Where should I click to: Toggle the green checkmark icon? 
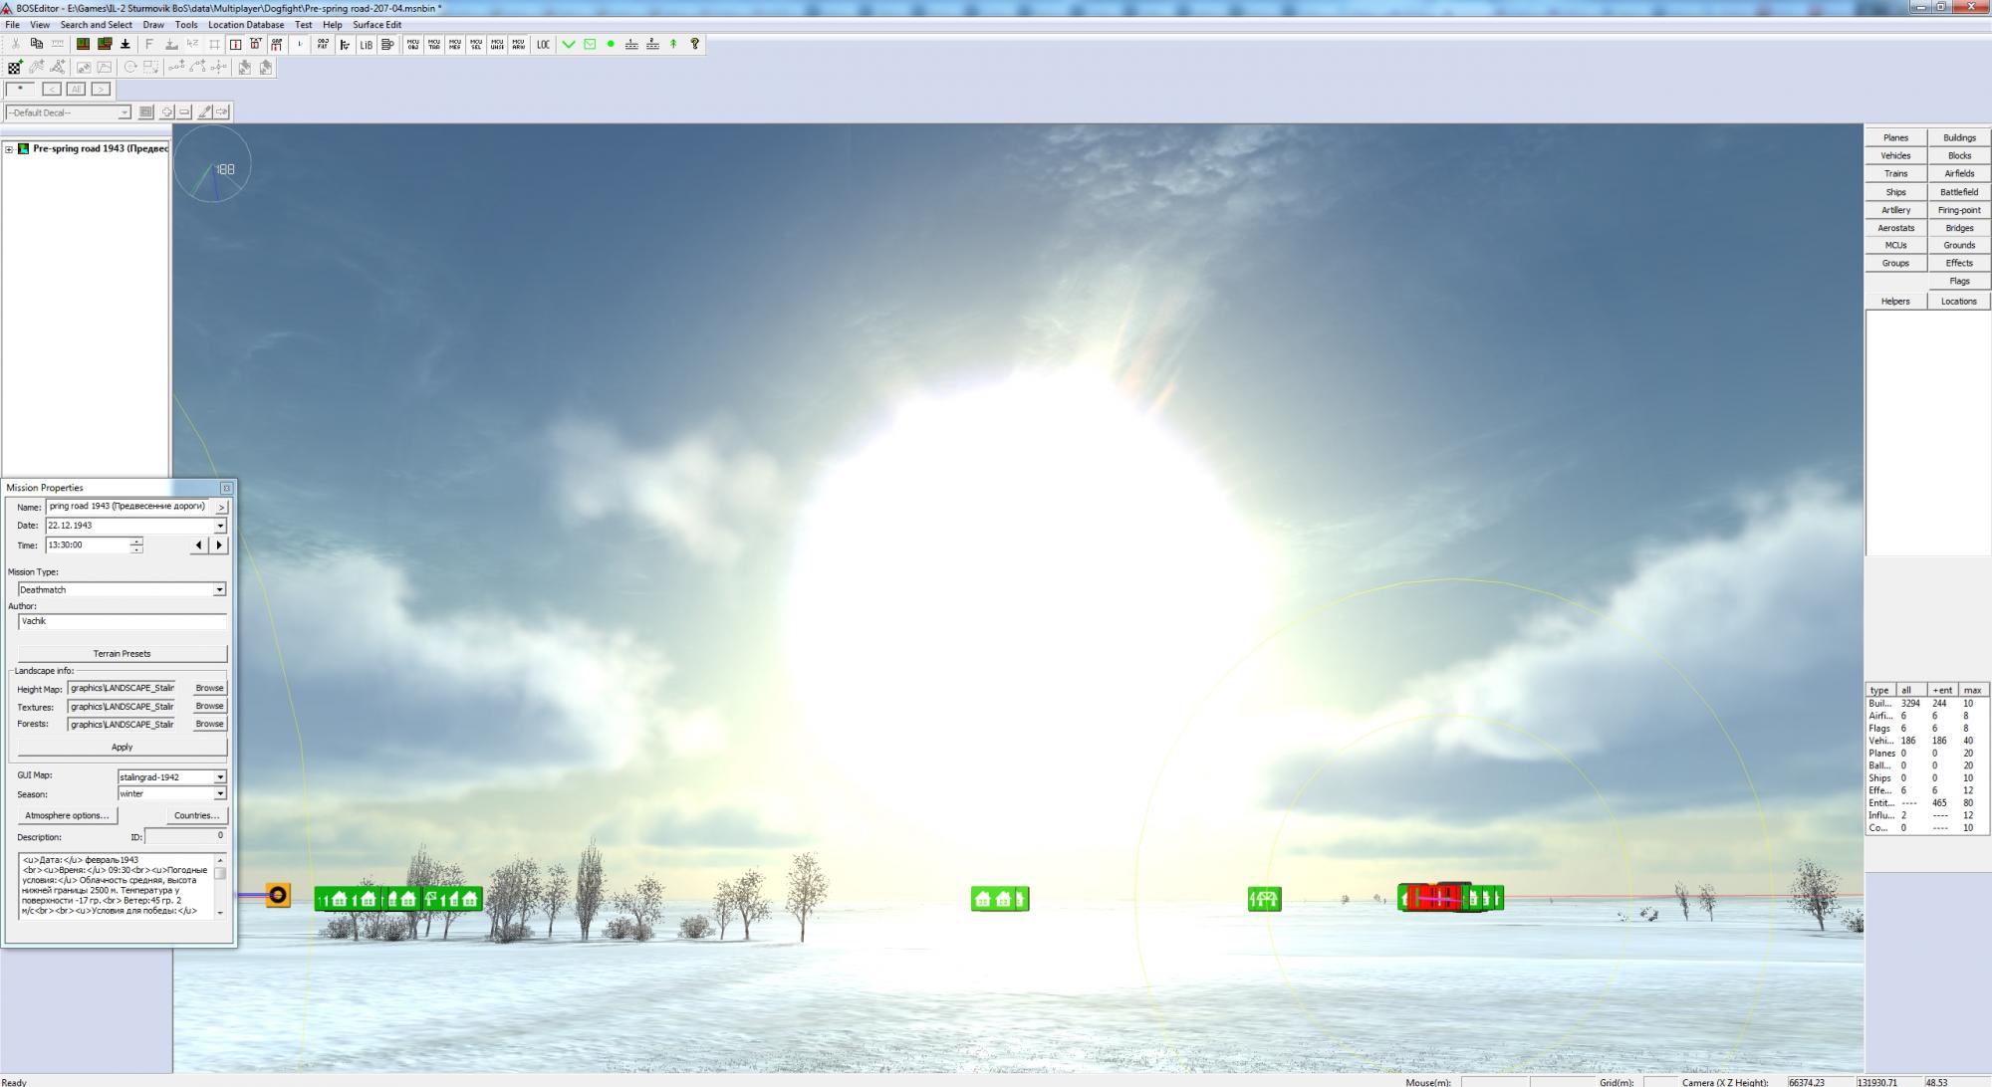tap(569, 44)
